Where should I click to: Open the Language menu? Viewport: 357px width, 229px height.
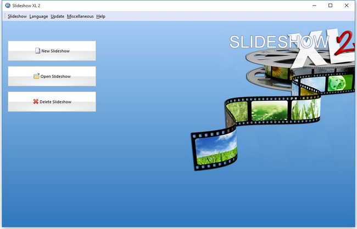coord(38,16)
